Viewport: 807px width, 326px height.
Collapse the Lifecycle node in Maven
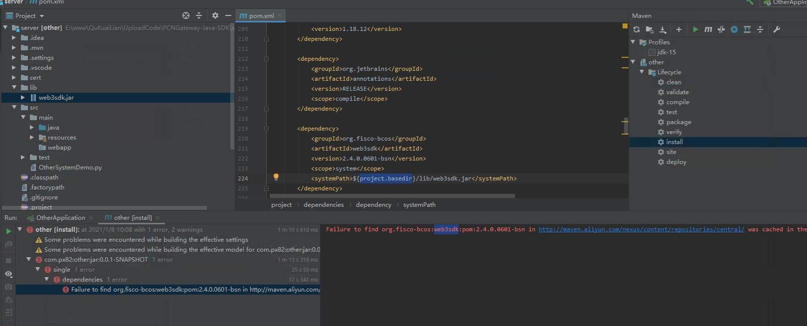tap(642, 72)
